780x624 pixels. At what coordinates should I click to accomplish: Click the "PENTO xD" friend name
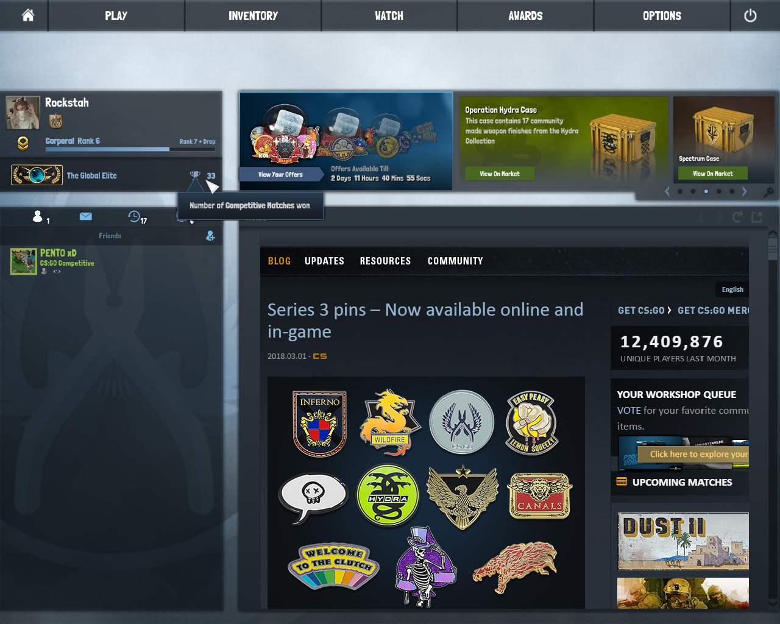pyautogui.click(x=58, y=253)
